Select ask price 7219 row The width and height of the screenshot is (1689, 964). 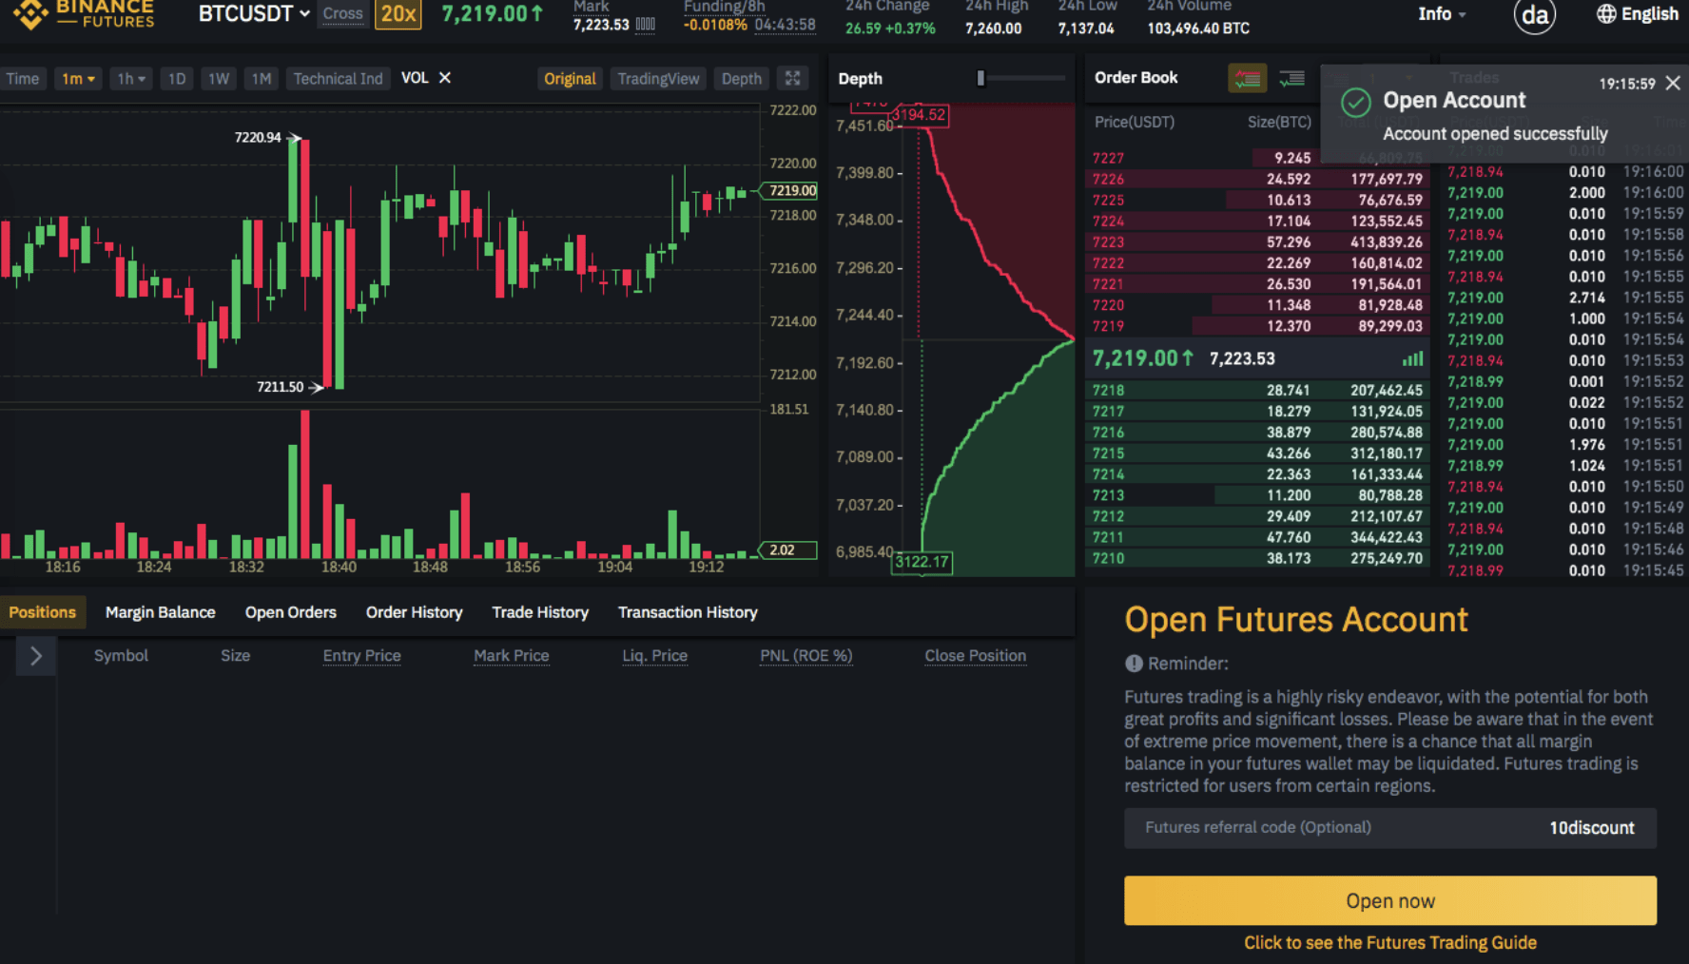pyautogui.click(x=1257, y=325)
